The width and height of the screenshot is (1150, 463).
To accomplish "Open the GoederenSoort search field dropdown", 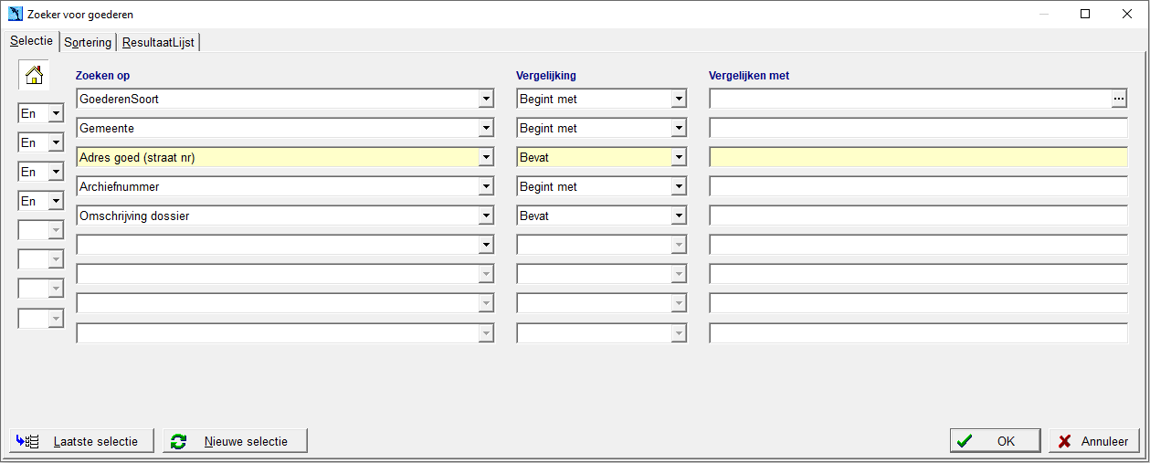I will pos(485,99).
